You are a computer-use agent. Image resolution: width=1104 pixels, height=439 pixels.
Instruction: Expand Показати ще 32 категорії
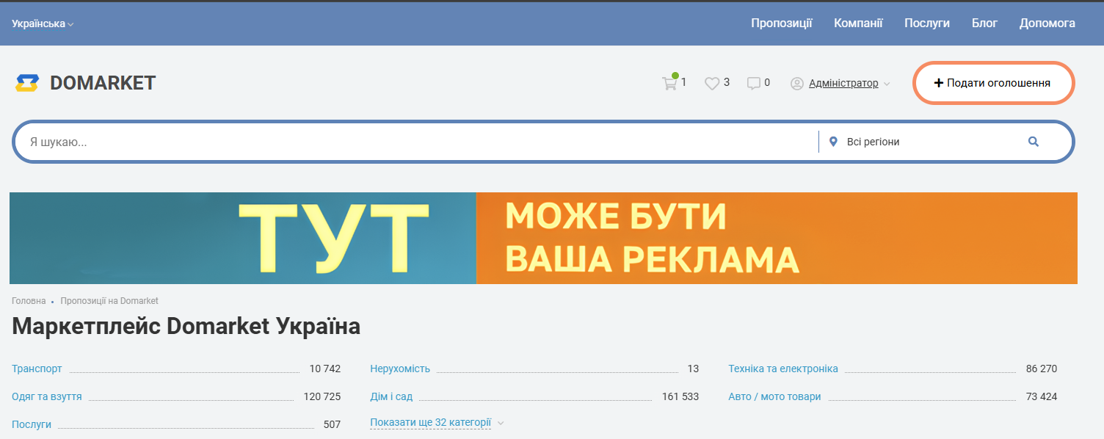[431, 423]
